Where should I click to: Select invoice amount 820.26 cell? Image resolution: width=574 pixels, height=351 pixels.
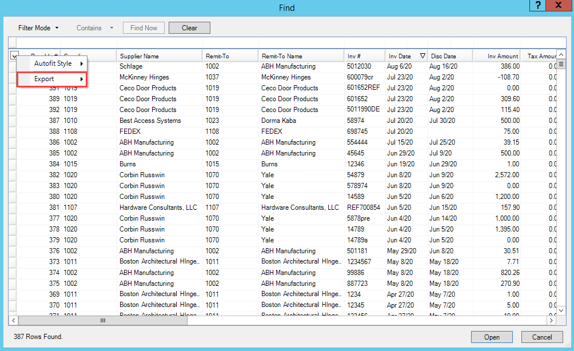[497, 273]
